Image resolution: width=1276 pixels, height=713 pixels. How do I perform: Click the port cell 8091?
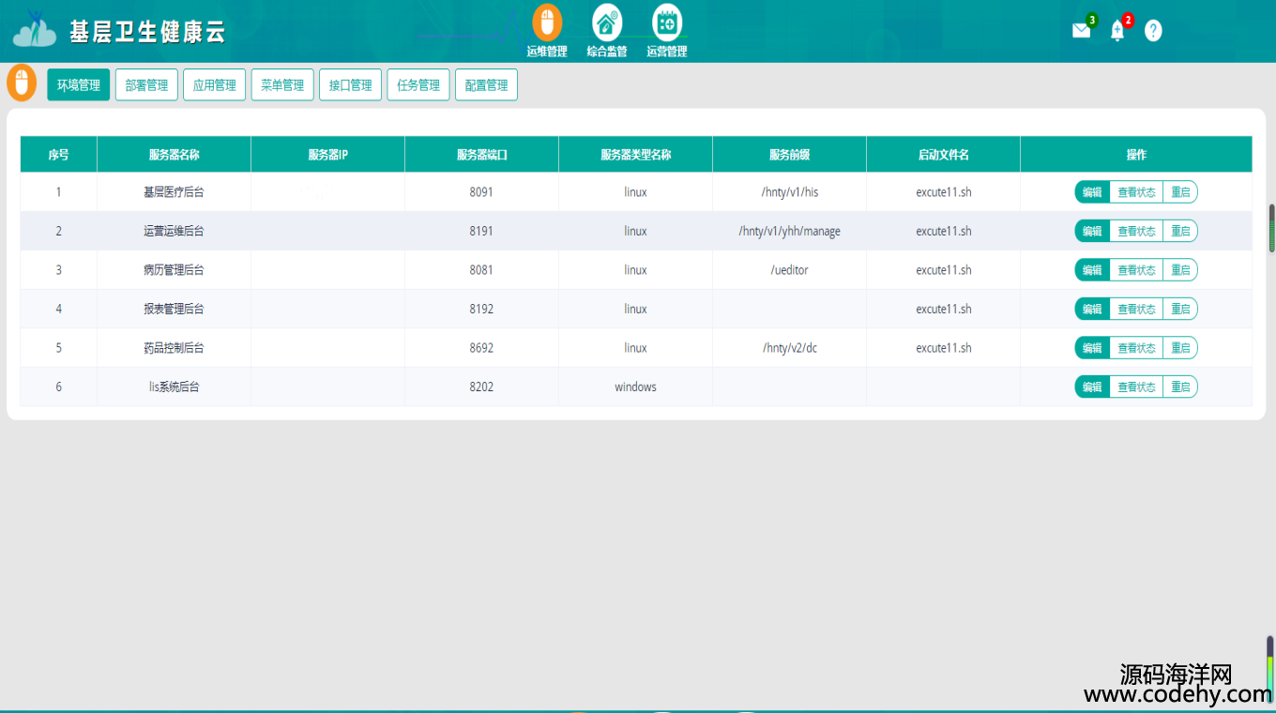point(481,192)
